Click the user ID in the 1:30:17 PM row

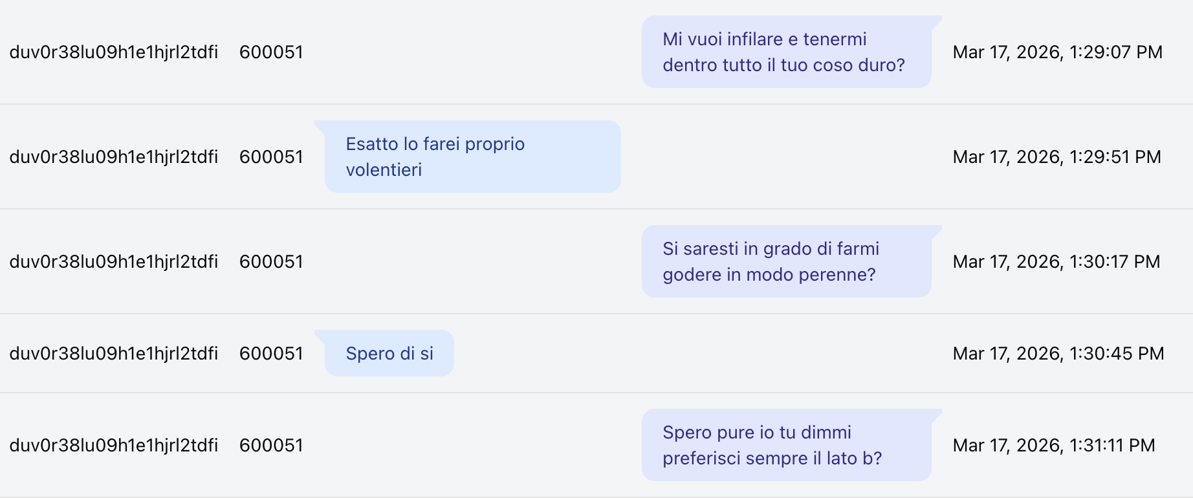[113, 261]
